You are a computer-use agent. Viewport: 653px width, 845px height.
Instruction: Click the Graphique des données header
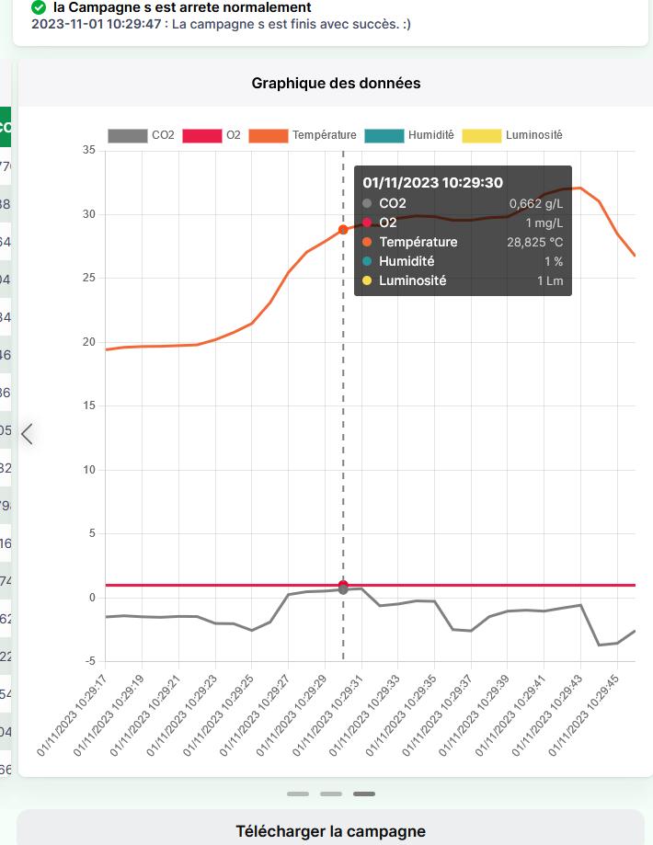pos(336,84)
